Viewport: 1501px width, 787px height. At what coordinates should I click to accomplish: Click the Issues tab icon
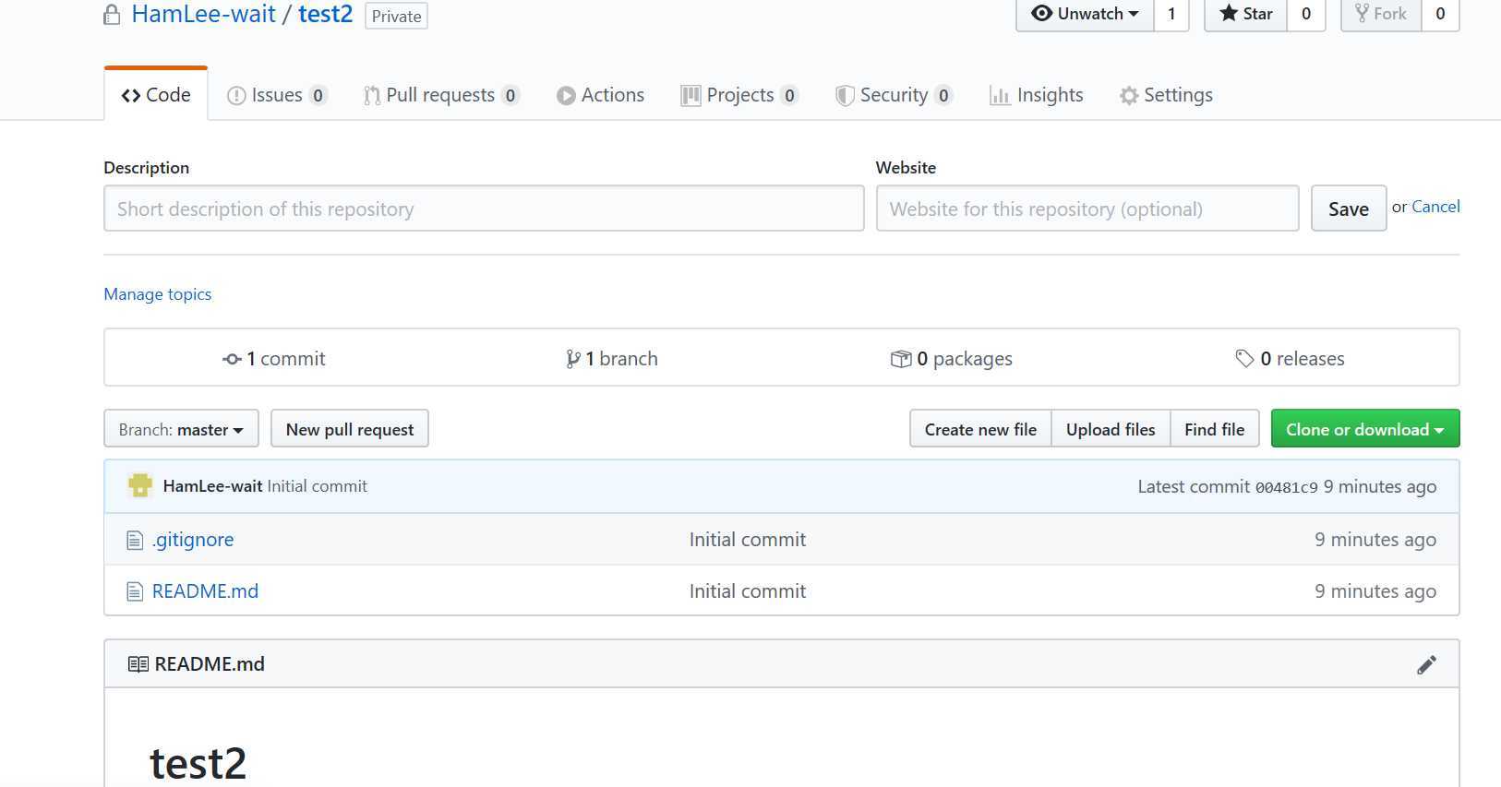coord(236,96)
